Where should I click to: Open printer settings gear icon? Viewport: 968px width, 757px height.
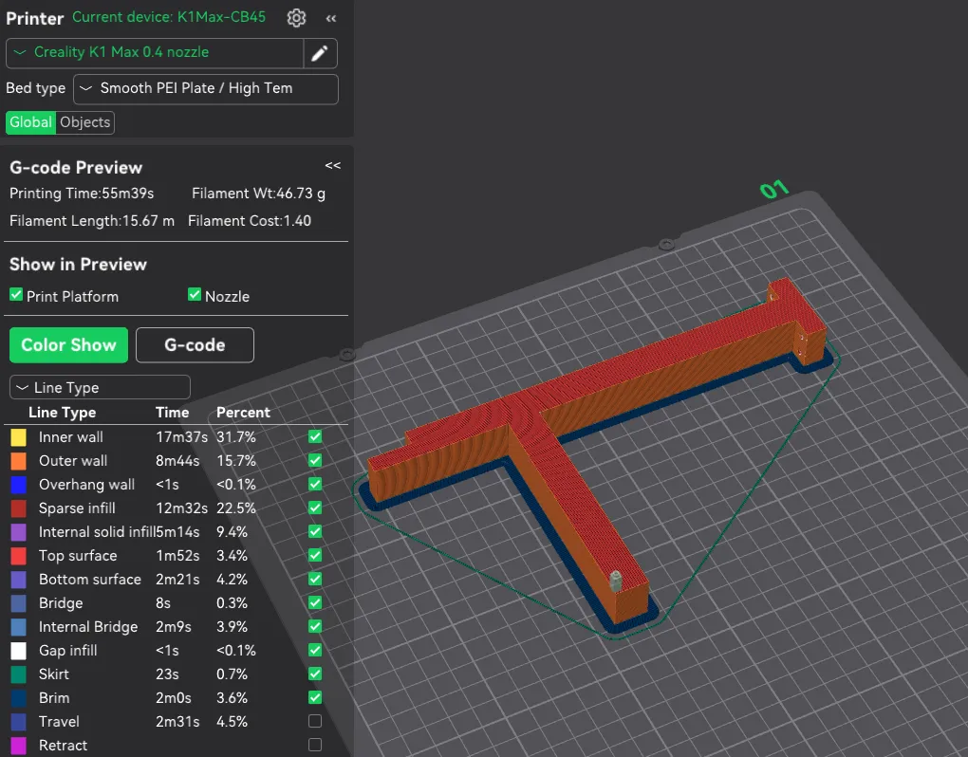(296, 18)
